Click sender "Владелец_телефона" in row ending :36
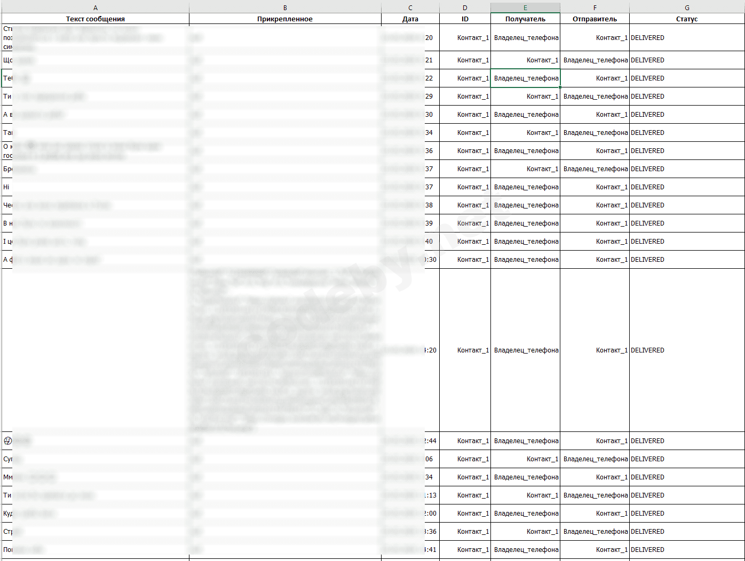Image resolution: width=745 pixels, height=561 pixels. coord(596,532)
